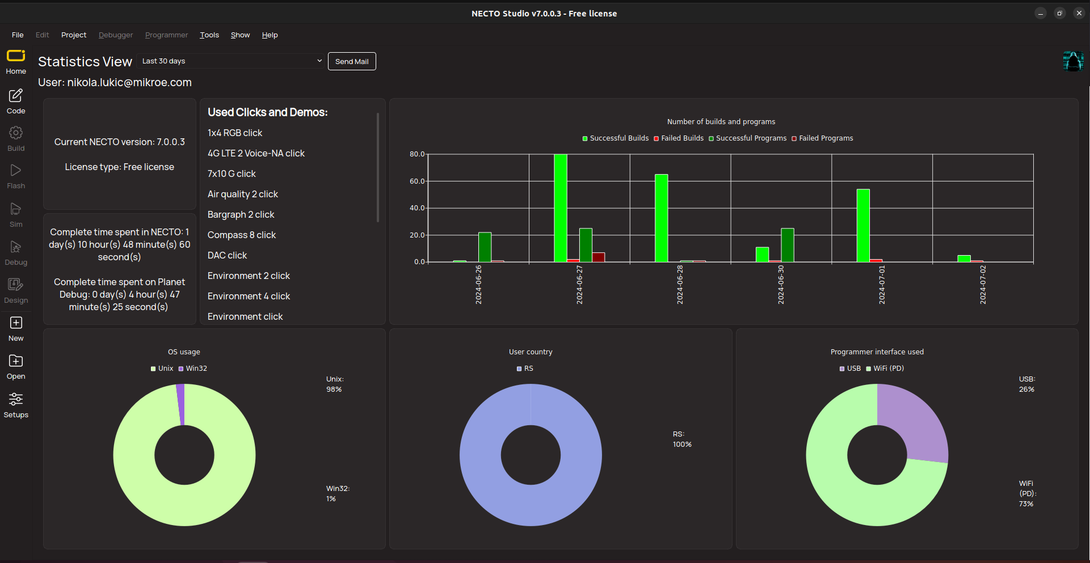Select DAC click entry
This screenshot has height=563, width=1090.
pyautogui.click(x=227, y=255)
